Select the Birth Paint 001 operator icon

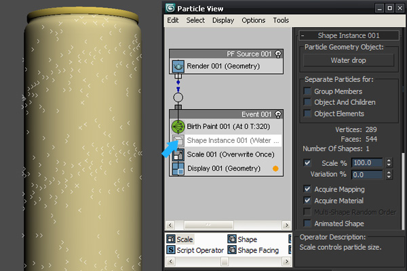coord(178,127)
